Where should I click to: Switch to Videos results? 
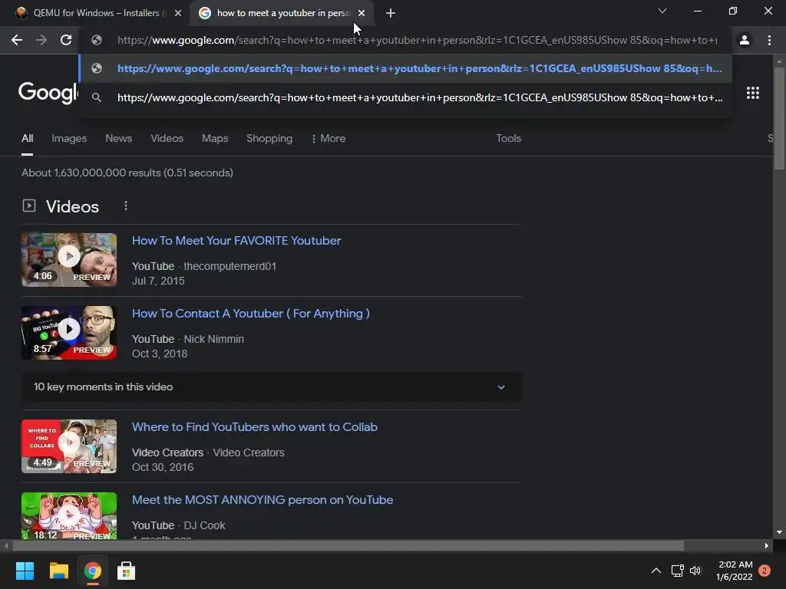[x=167, y=138]
